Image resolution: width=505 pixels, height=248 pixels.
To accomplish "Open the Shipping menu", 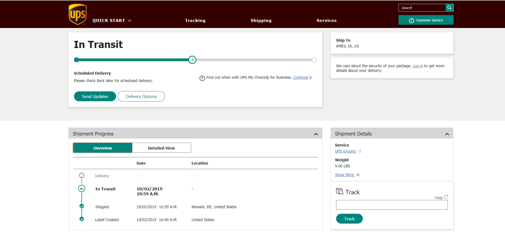I will point(261,21).
